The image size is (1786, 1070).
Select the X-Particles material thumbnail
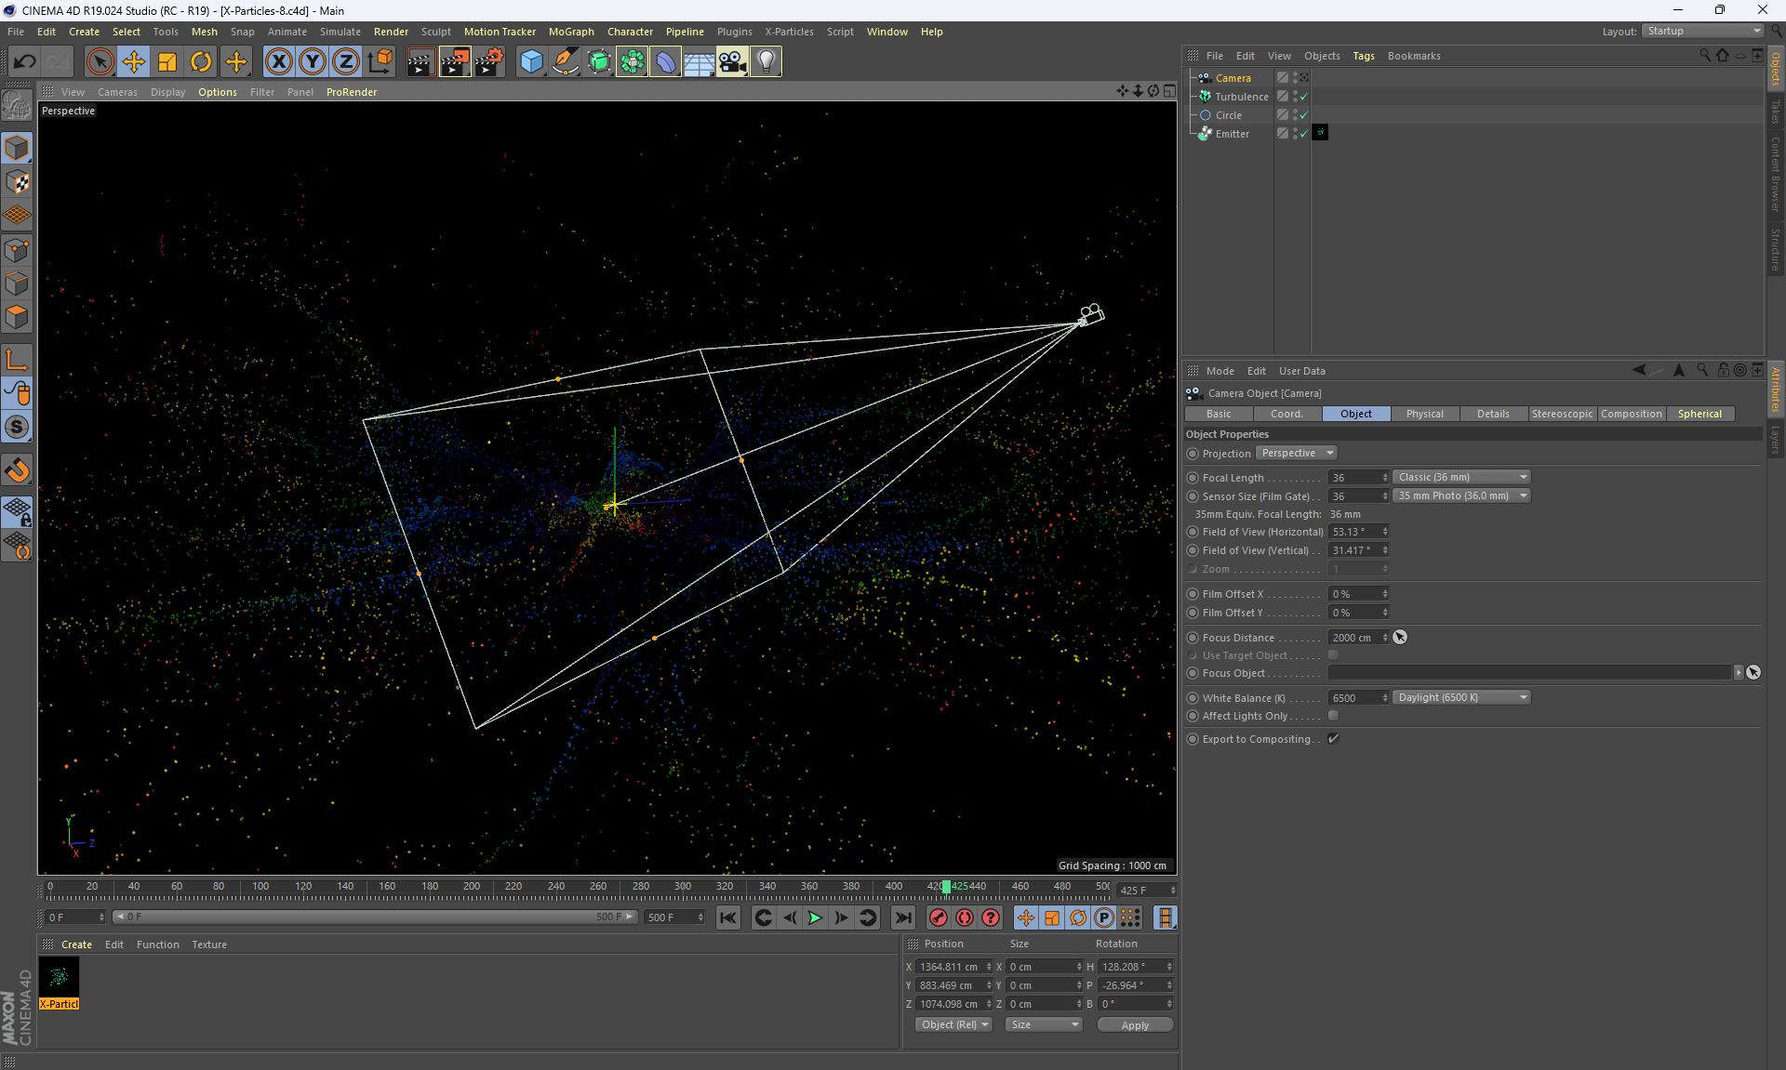pyautogui.click(x=59, y=978)
